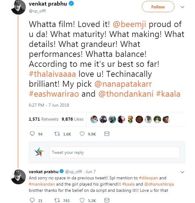Click the first liker avatar thumbnail
The height and width of the screenshot is (203, 195).
tap(95, 119)
